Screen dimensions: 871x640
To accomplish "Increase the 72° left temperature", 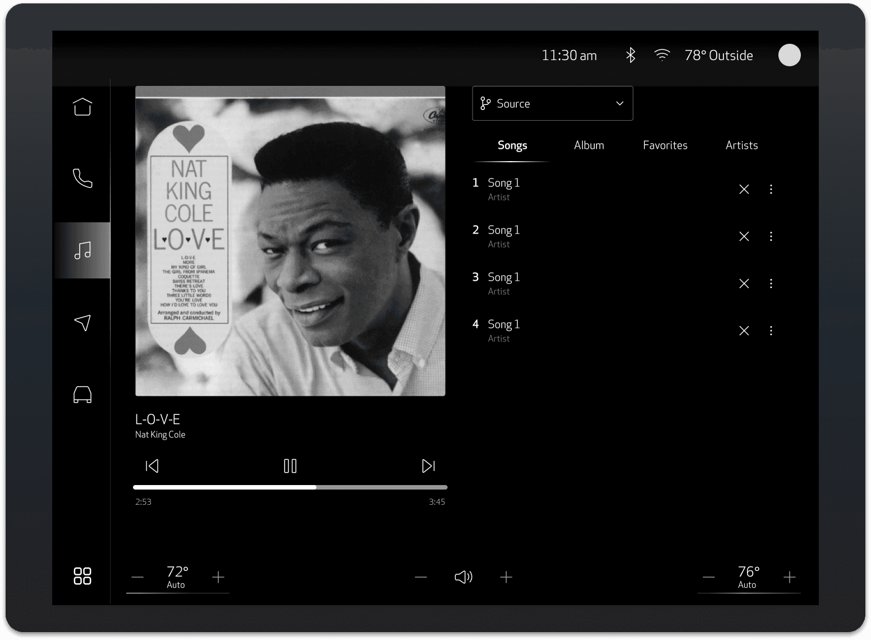I will pyautogui.click(x=218, y=577).
